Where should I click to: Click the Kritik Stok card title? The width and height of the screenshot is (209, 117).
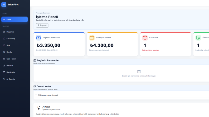pyautogui.click(x=154, y=38)
